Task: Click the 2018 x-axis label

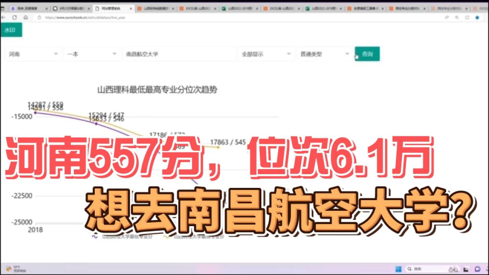Action: 35,230
